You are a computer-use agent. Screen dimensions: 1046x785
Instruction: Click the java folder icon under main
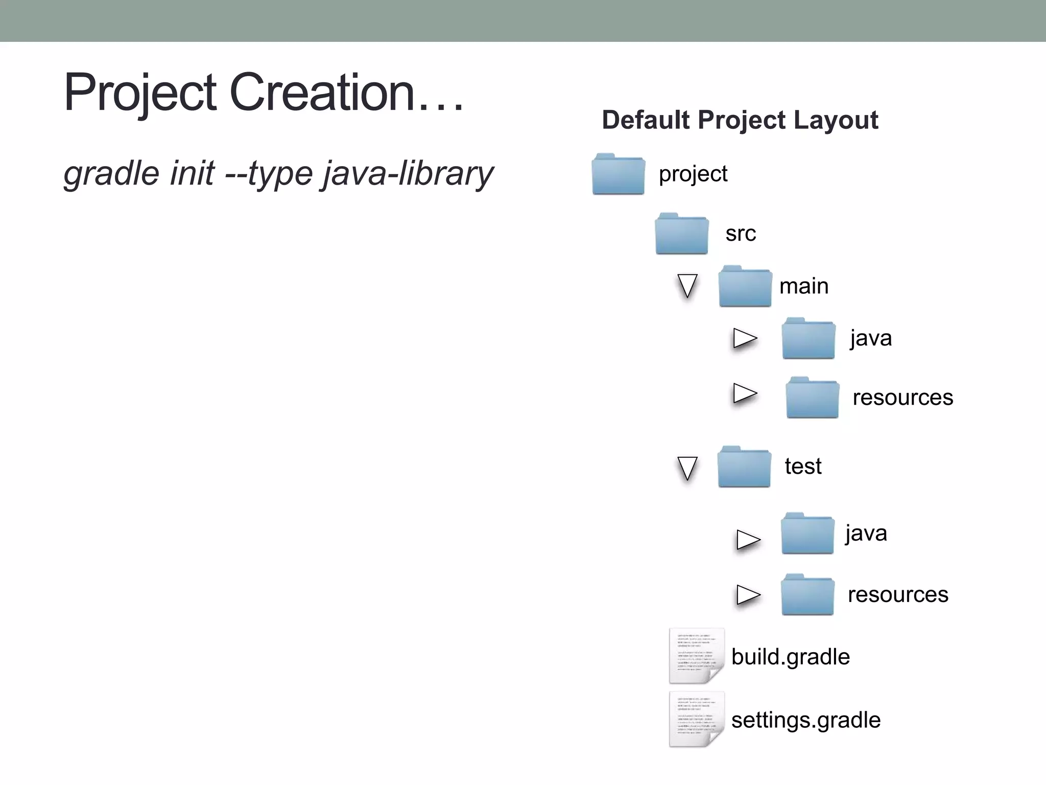click(x=809, y=338)
